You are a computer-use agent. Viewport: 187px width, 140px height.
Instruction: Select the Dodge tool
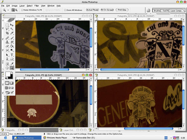pyautogui.click(x=12, y=50)
